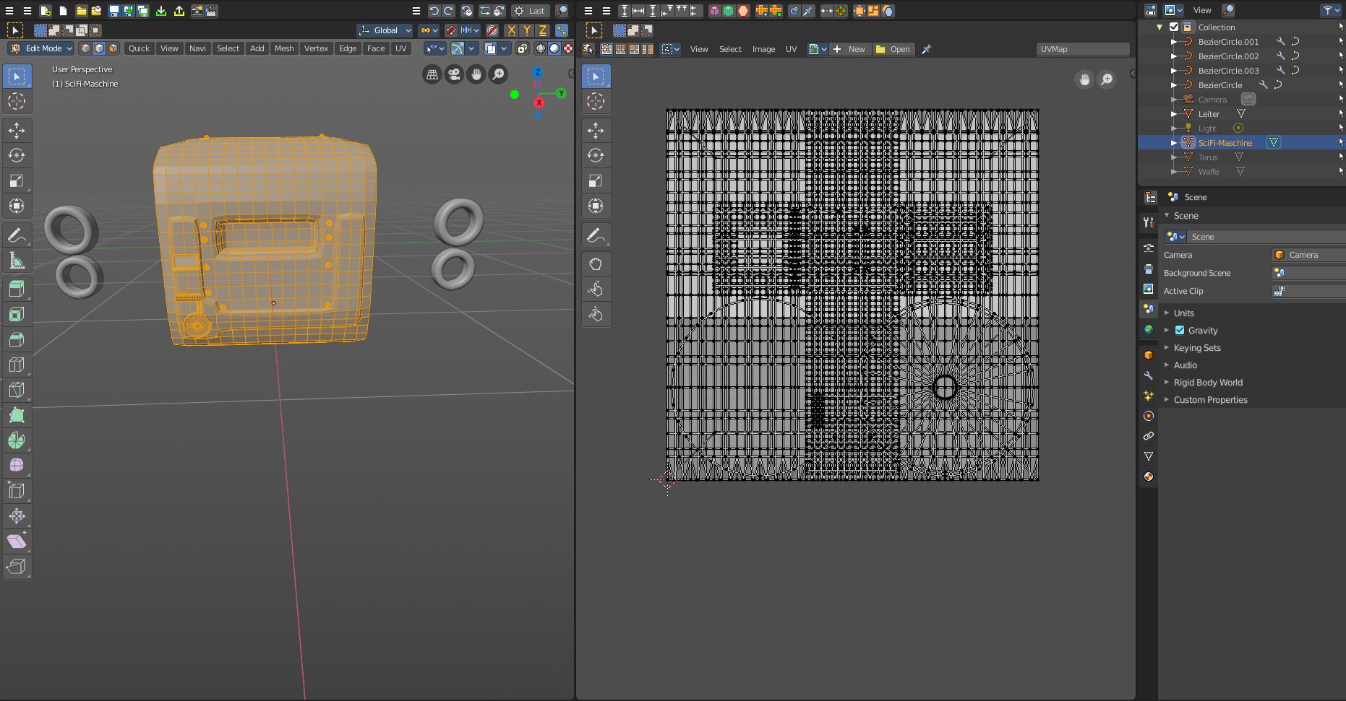This screenshot has width=1346, height=701.
Task: Click zoom icon in UV editor
Action: [x=1107, y=79]
